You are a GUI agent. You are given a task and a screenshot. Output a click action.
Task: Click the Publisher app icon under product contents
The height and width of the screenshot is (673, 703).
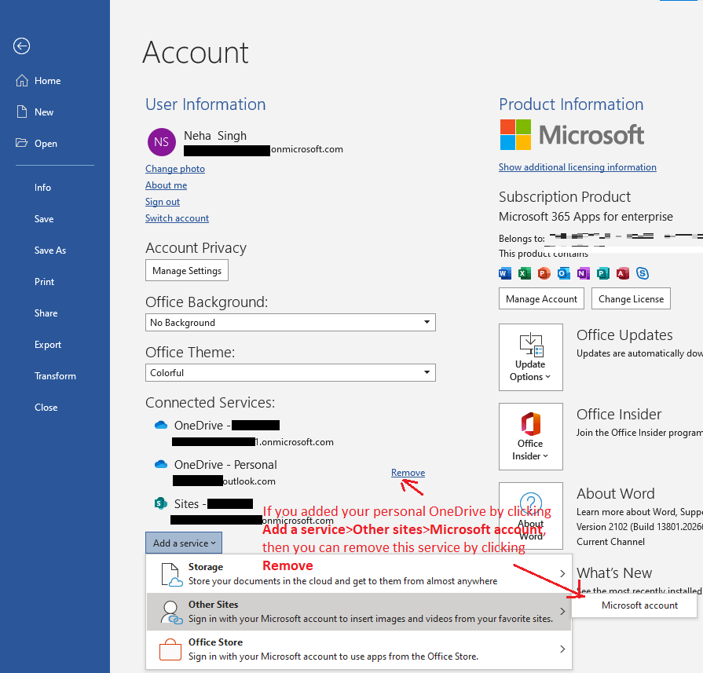603,273
